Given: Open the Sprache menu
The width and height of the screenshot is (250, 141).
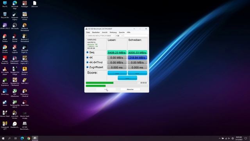Looking at the screenshot, I should click(121, 32).
